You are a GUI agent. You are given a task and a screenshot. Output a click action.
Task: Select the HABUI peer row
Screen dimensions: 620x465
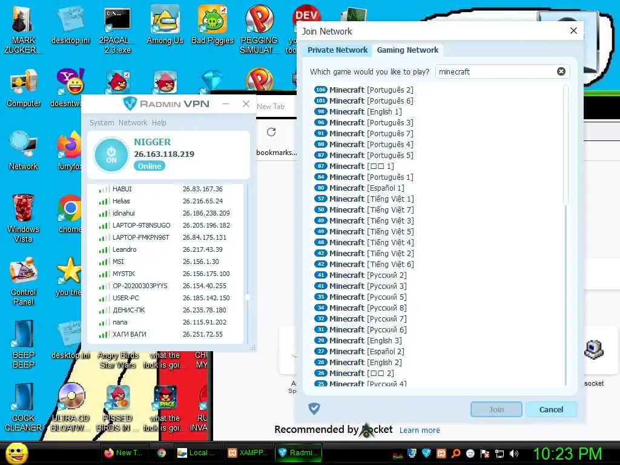click(165, 189)
